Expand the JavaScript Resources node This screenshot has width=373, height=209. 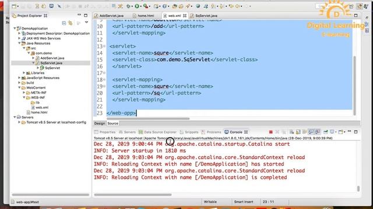[19, 78]
